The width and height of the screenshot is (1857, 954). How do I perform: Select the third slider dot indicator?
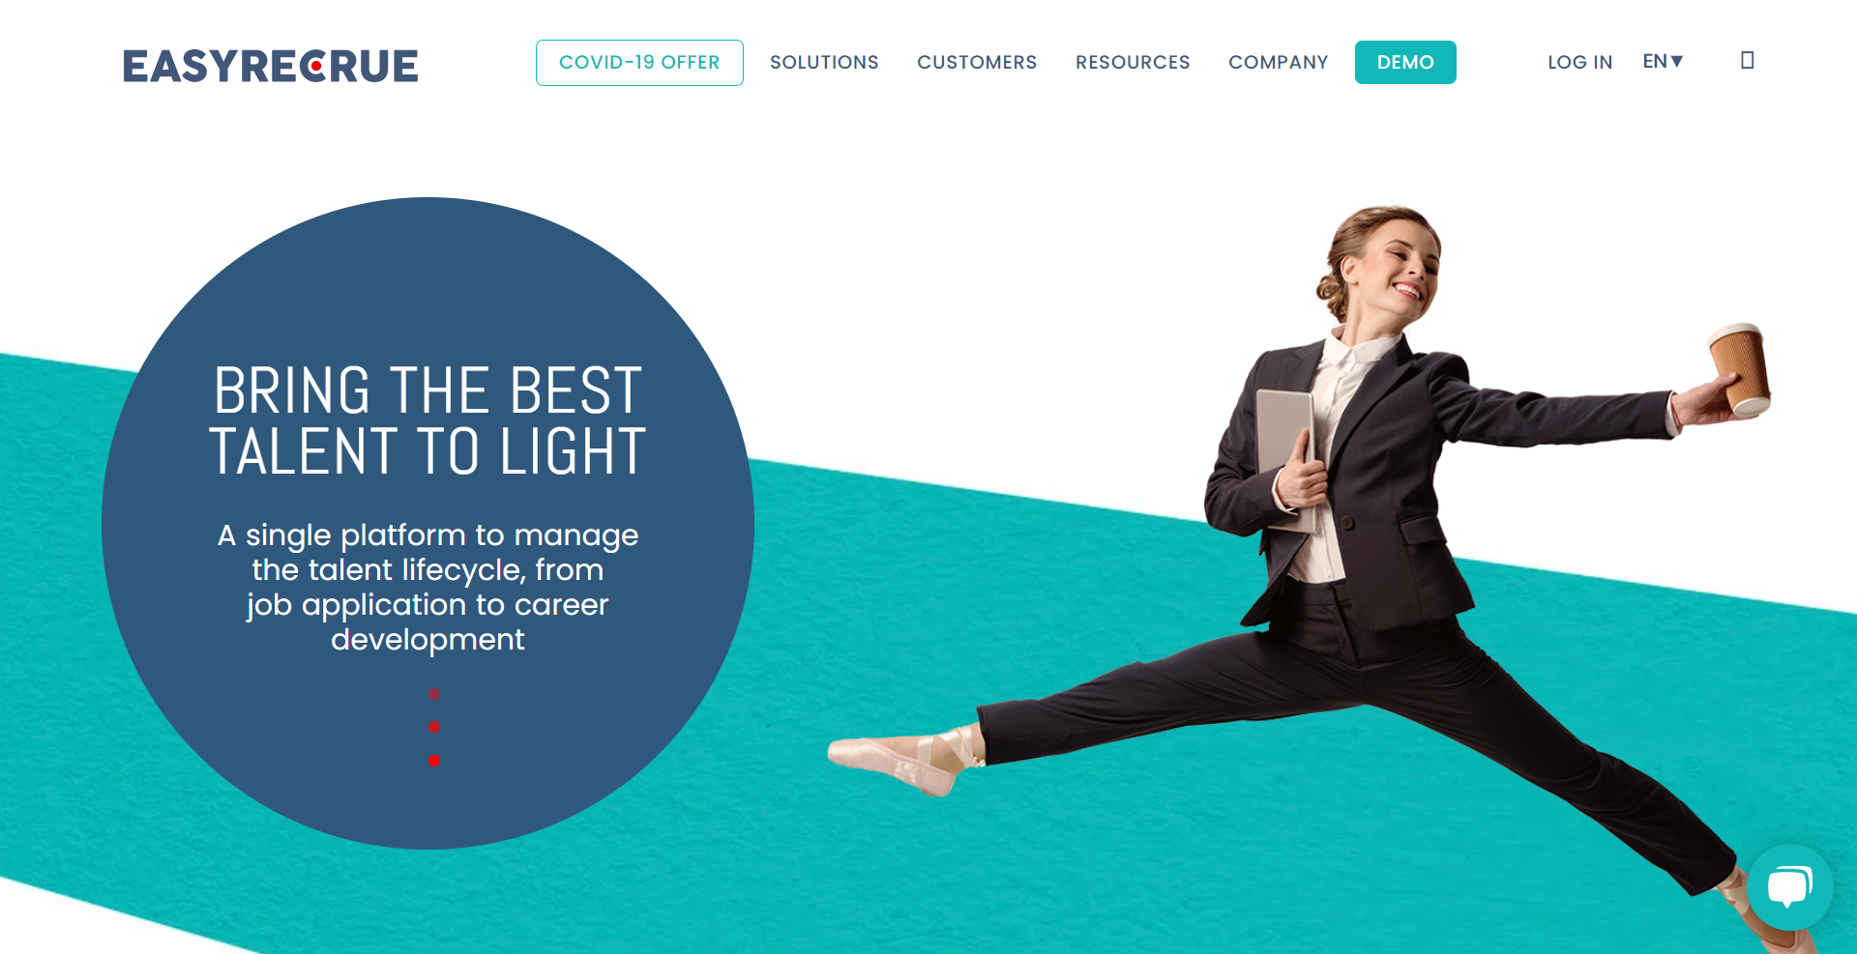[434, 761]
